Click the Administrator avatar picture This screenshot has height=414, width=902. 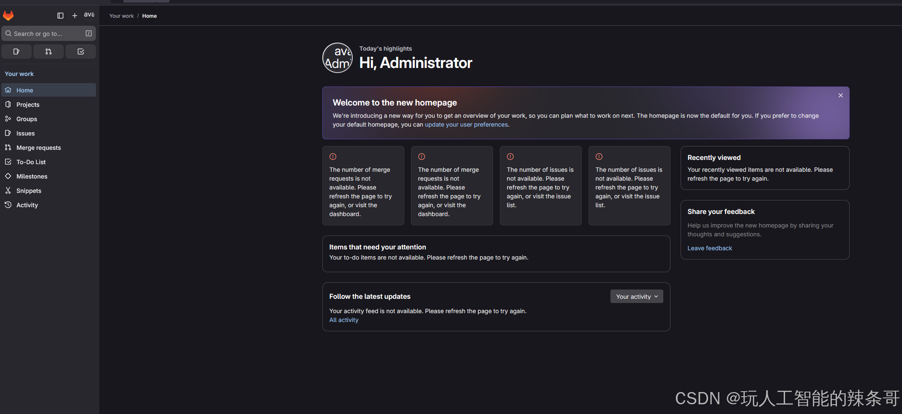click(x=338, y=58)
